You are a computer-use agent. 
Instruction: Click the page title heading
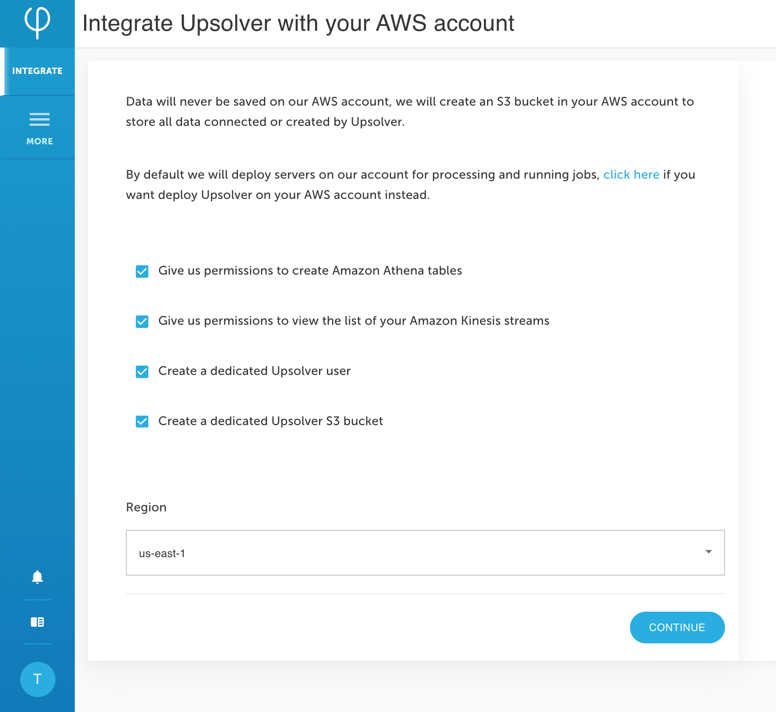point(298,23)
